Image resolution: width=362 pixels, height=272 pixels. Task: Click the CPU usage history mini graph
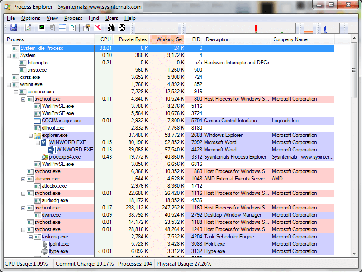tap(157, 28)
